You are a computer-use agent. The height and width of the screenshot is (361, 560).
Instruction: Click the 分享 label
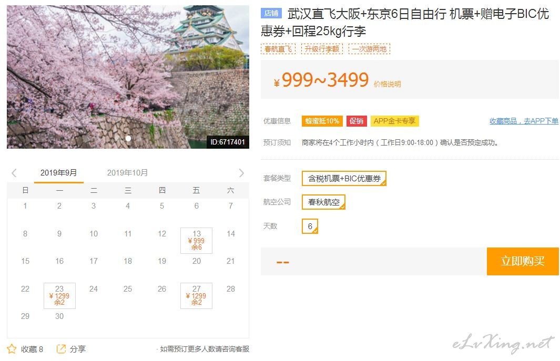click(77, 349)
